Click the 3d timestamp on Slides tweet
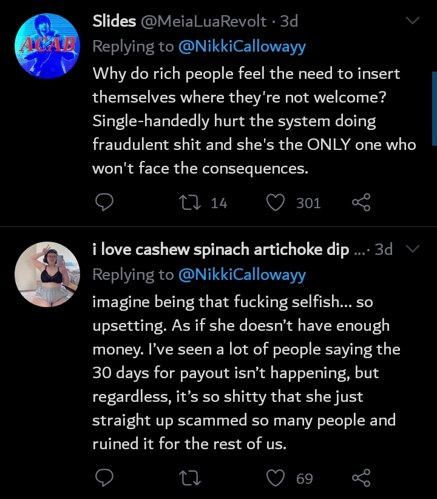437x499 pixels. coord(288,21)
